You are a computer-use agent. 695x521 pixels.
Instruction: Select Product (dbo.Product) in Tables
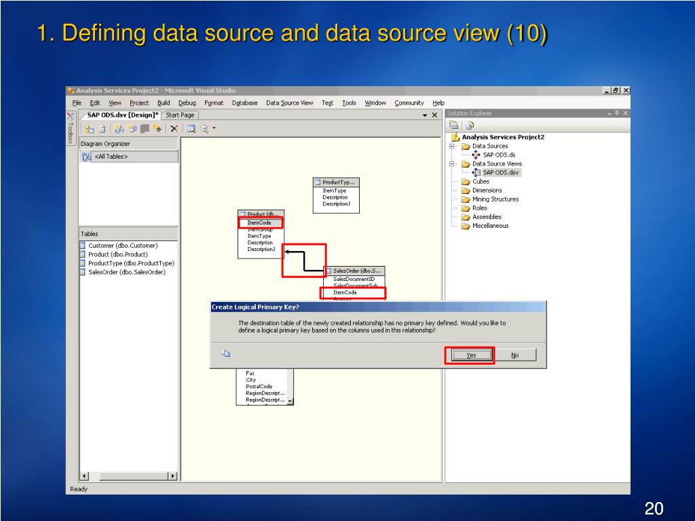pos(118,254)
